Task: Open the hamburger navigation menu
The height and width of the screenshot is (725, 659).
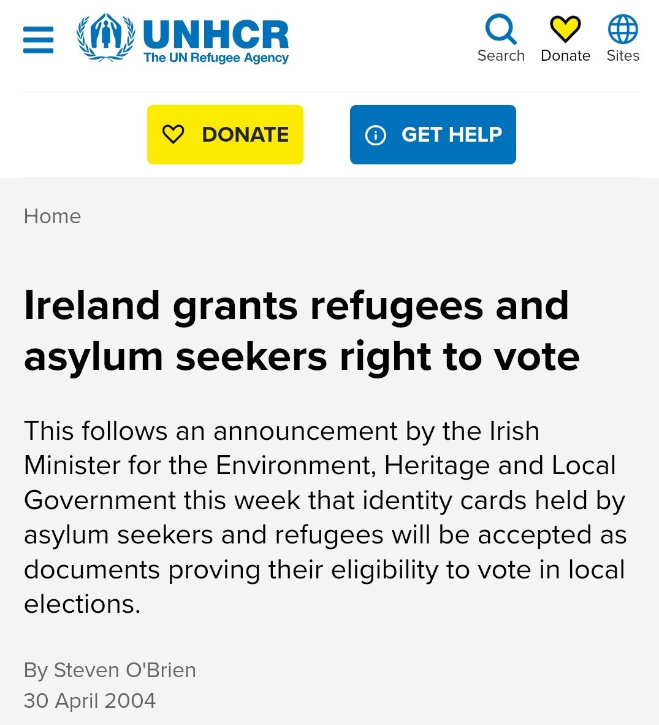Action: (x=38, y=40)
